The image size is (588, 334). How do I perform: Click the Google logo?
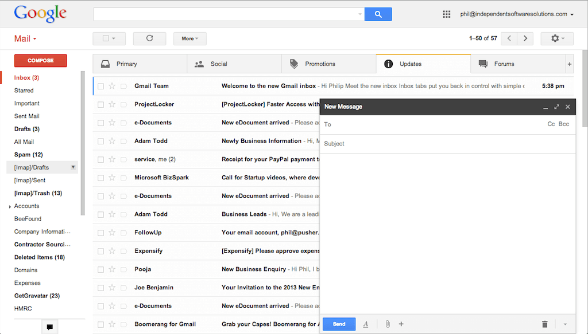pyautogui.click(x=40, y=14)
